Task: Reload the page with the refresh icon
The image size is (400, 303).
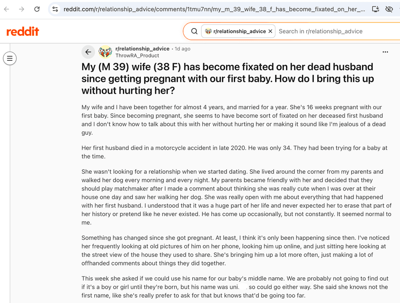Action: [x=37, y=9]
